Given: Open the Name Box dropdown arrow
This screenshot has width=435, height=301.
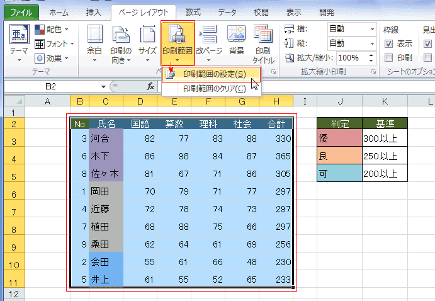Looking at the screenshot, I should click(x=103, y=86).
